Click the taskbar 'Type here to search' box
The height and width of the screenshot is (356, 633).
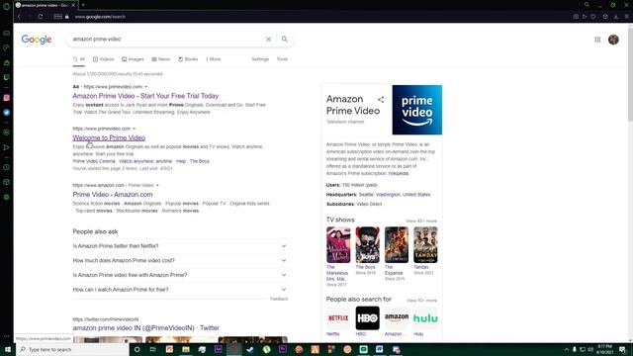72,349
